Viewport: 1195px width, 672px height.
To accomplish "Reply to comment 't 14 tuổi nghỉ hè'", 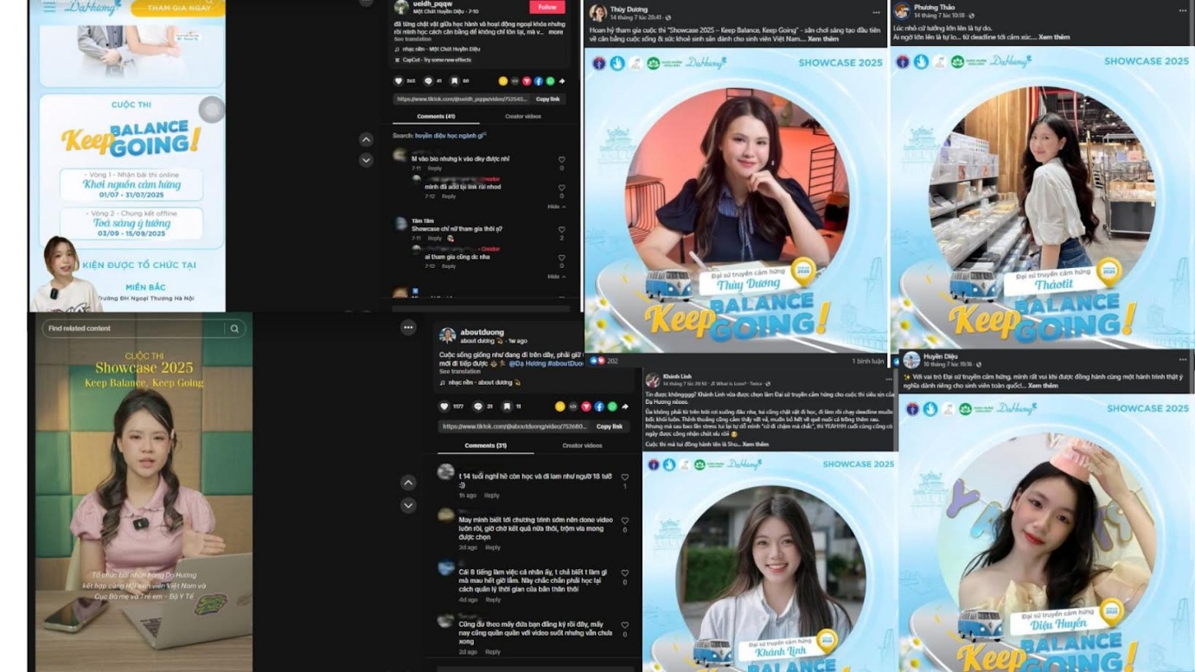I will 491,496.
